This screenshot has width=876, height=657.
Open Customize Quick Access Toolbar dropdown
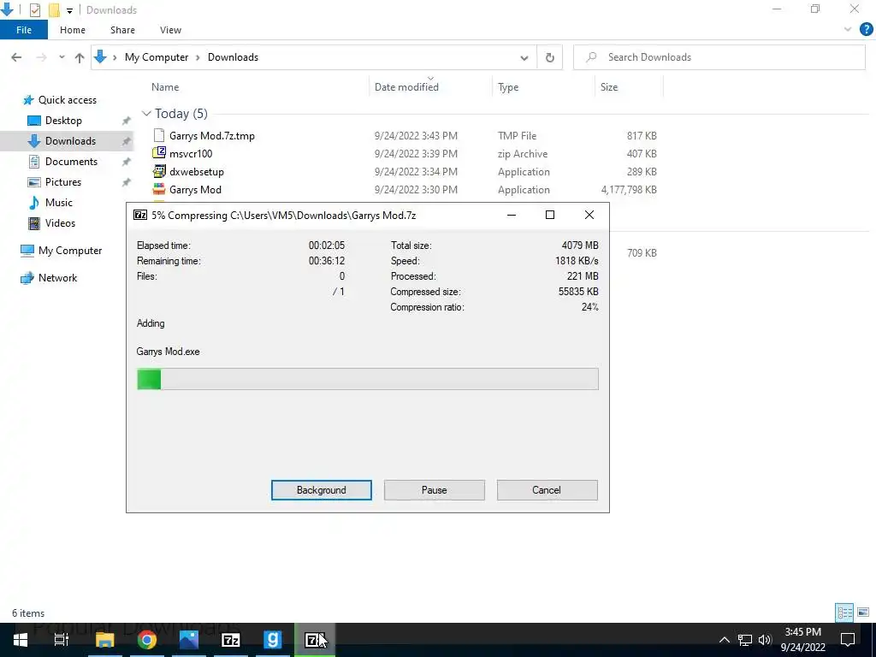coord(69,10)
